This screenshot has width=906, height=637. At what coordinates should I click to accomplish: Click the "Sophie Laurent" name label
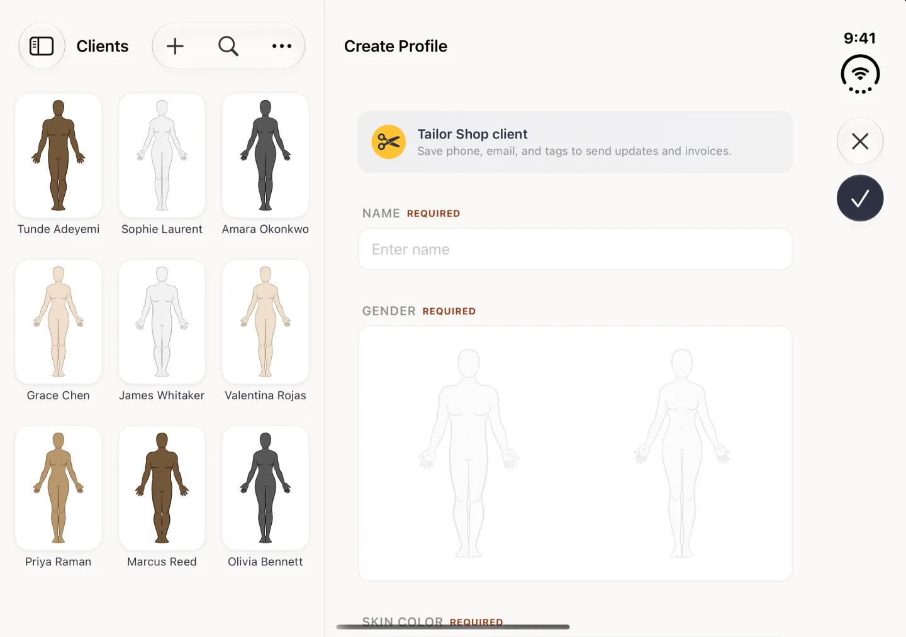162,229
